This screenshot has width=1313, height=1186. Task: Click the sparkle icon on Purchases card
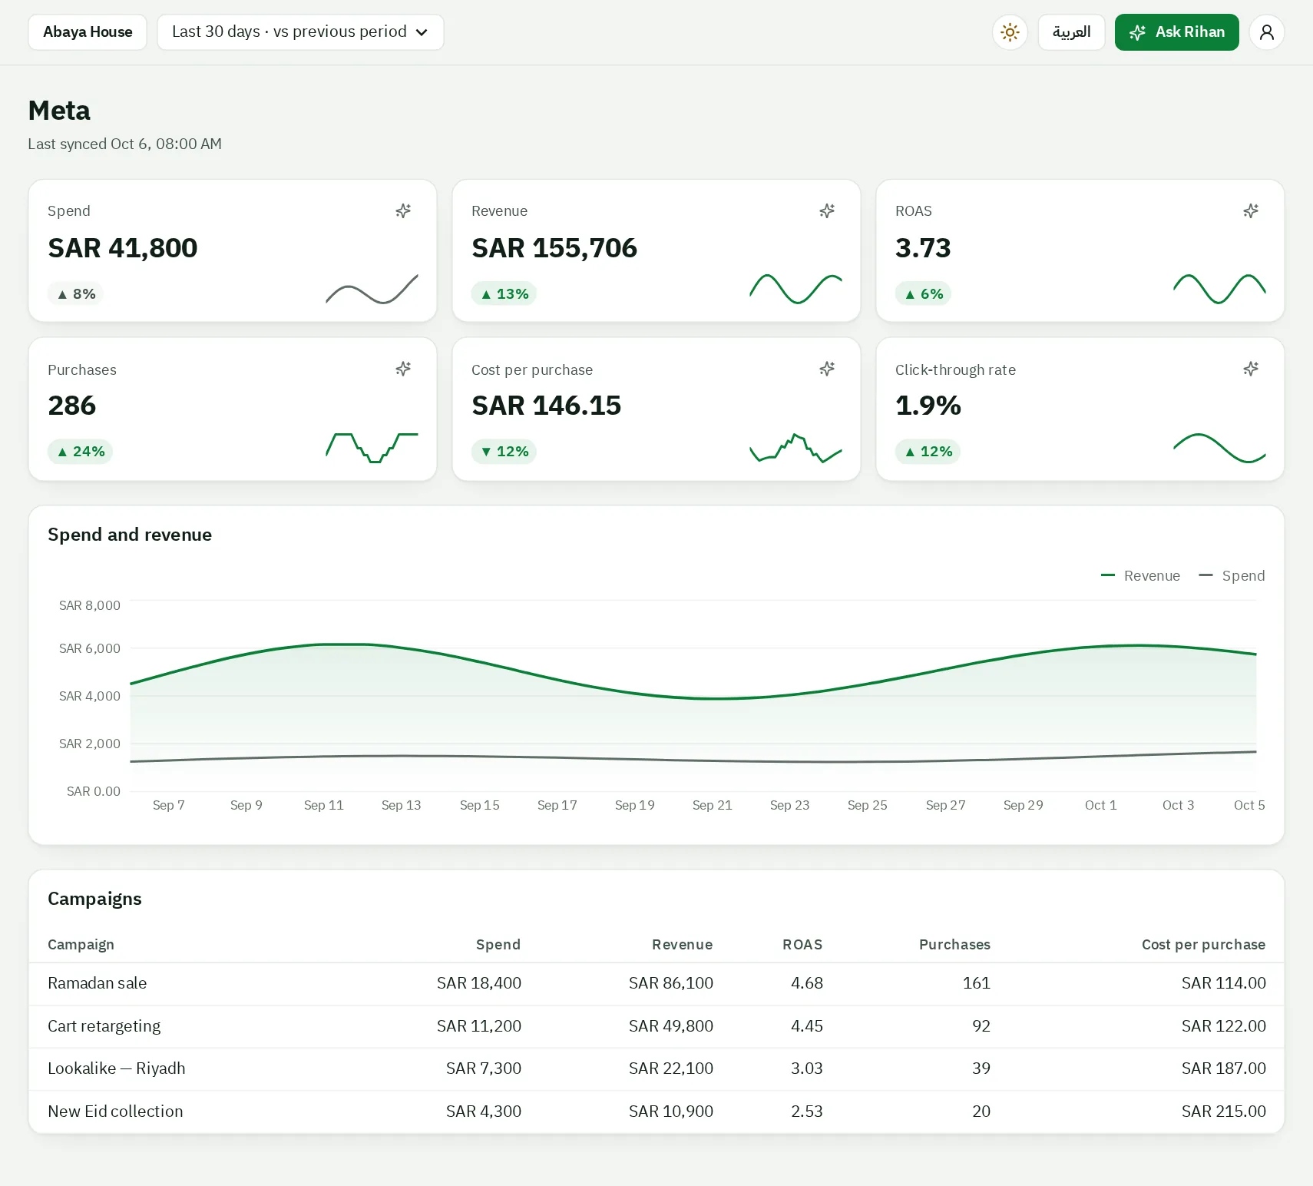(x=403, y=369)
